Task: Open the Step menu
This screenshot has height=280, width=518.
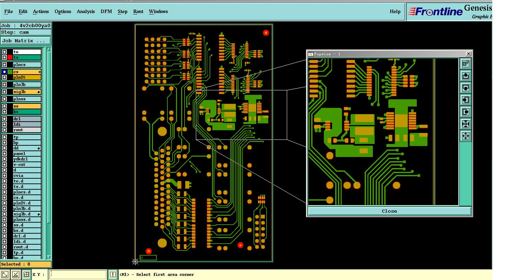Action: [122, 11]
